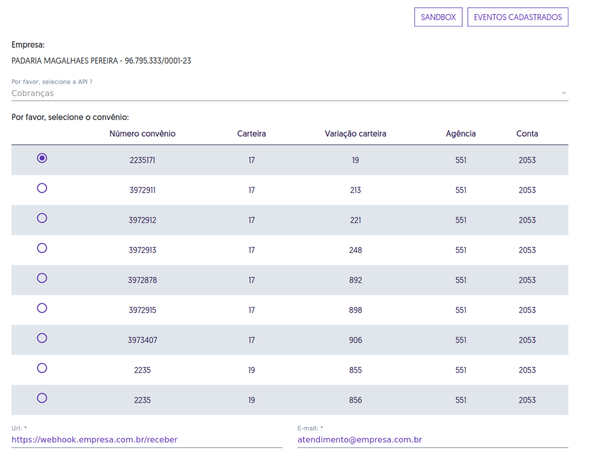This screenshot has height=457, width=589.
Task: Click variação carteira value 213
Action: point(355,191)
